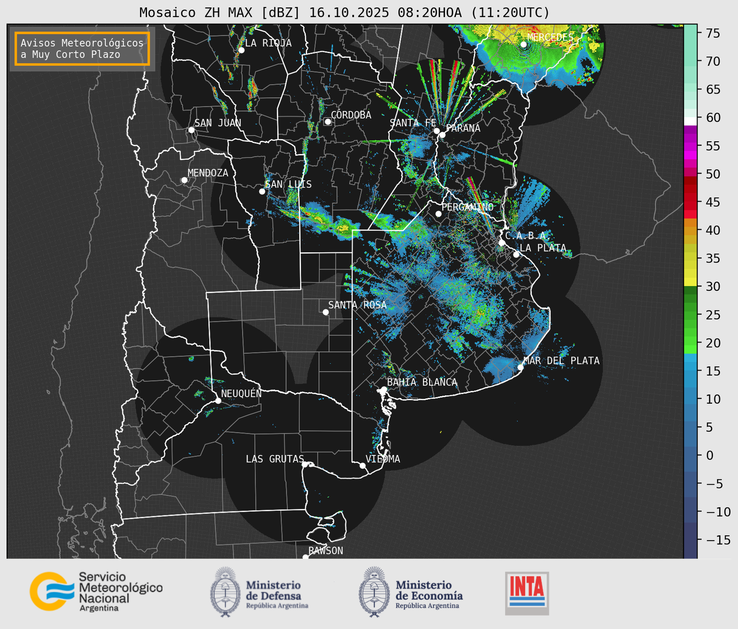Click the green 25 dBZ color band
This screenshot has height=629, width=738.
click(x=690, y=315)
